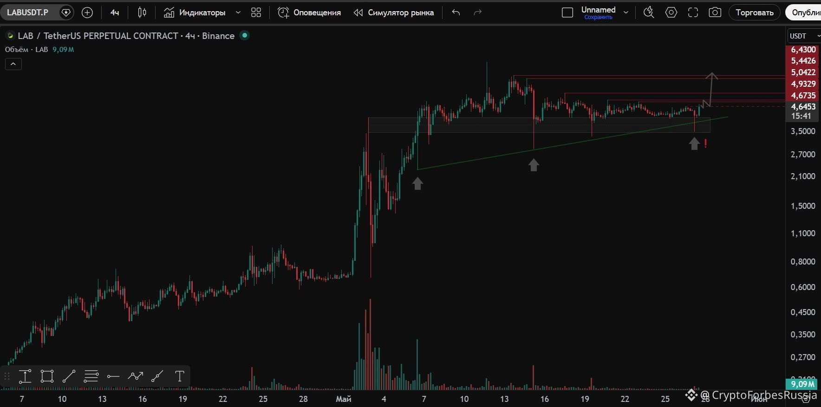Save the layout via Сохранить link
The height and width of the screenshot is (407, 821).
click(x=598, y=18)
